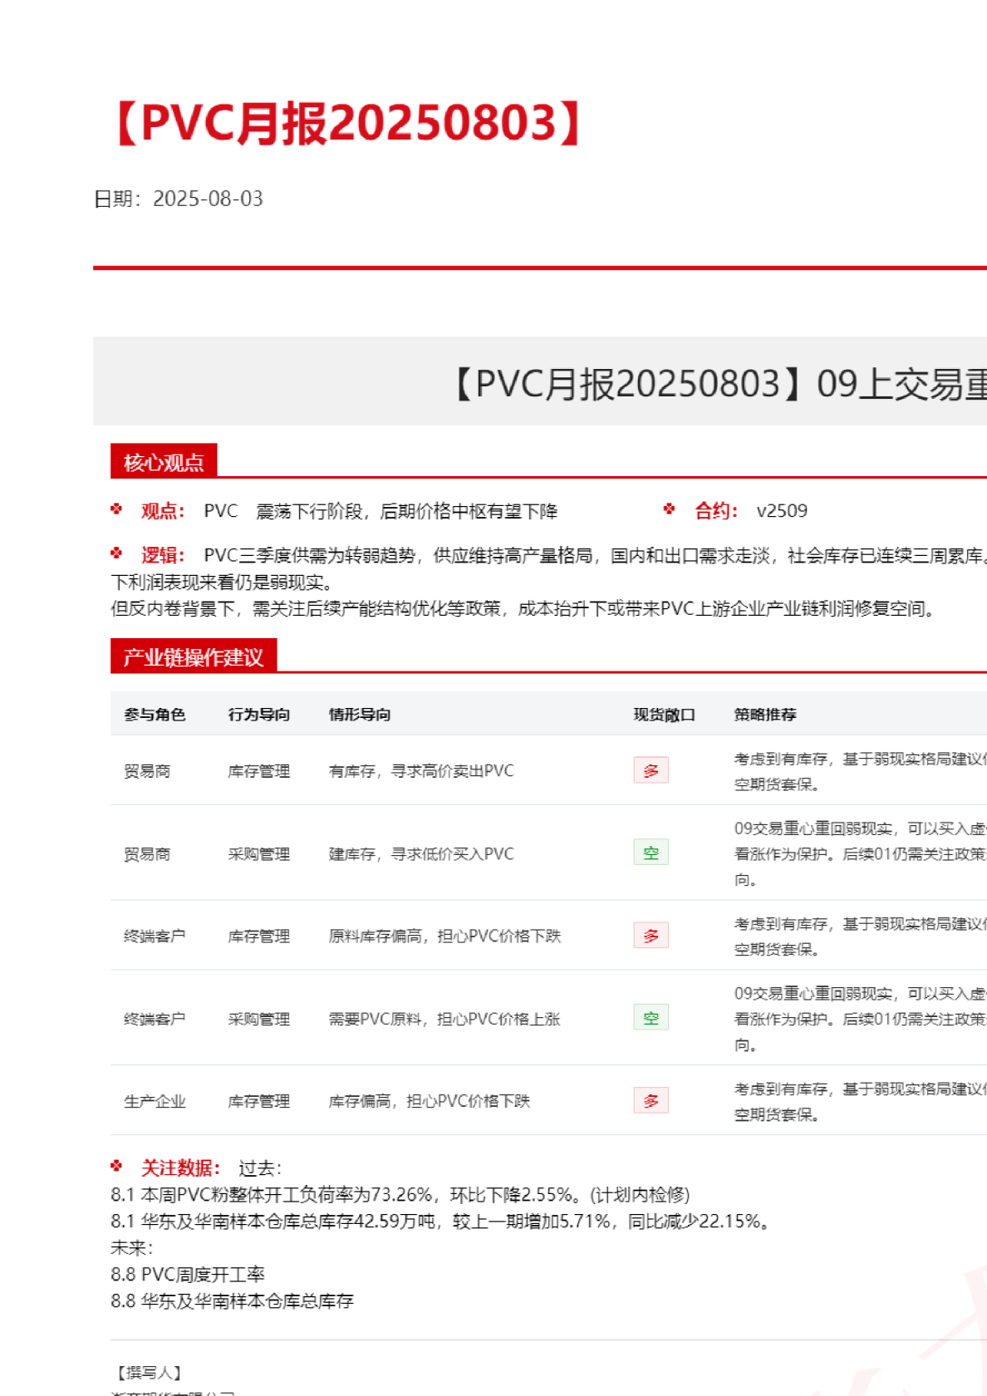Click the 8.8 PVC周度开工率 line
Viewport: 987px width, 1396px height.
click(188, 1275)
